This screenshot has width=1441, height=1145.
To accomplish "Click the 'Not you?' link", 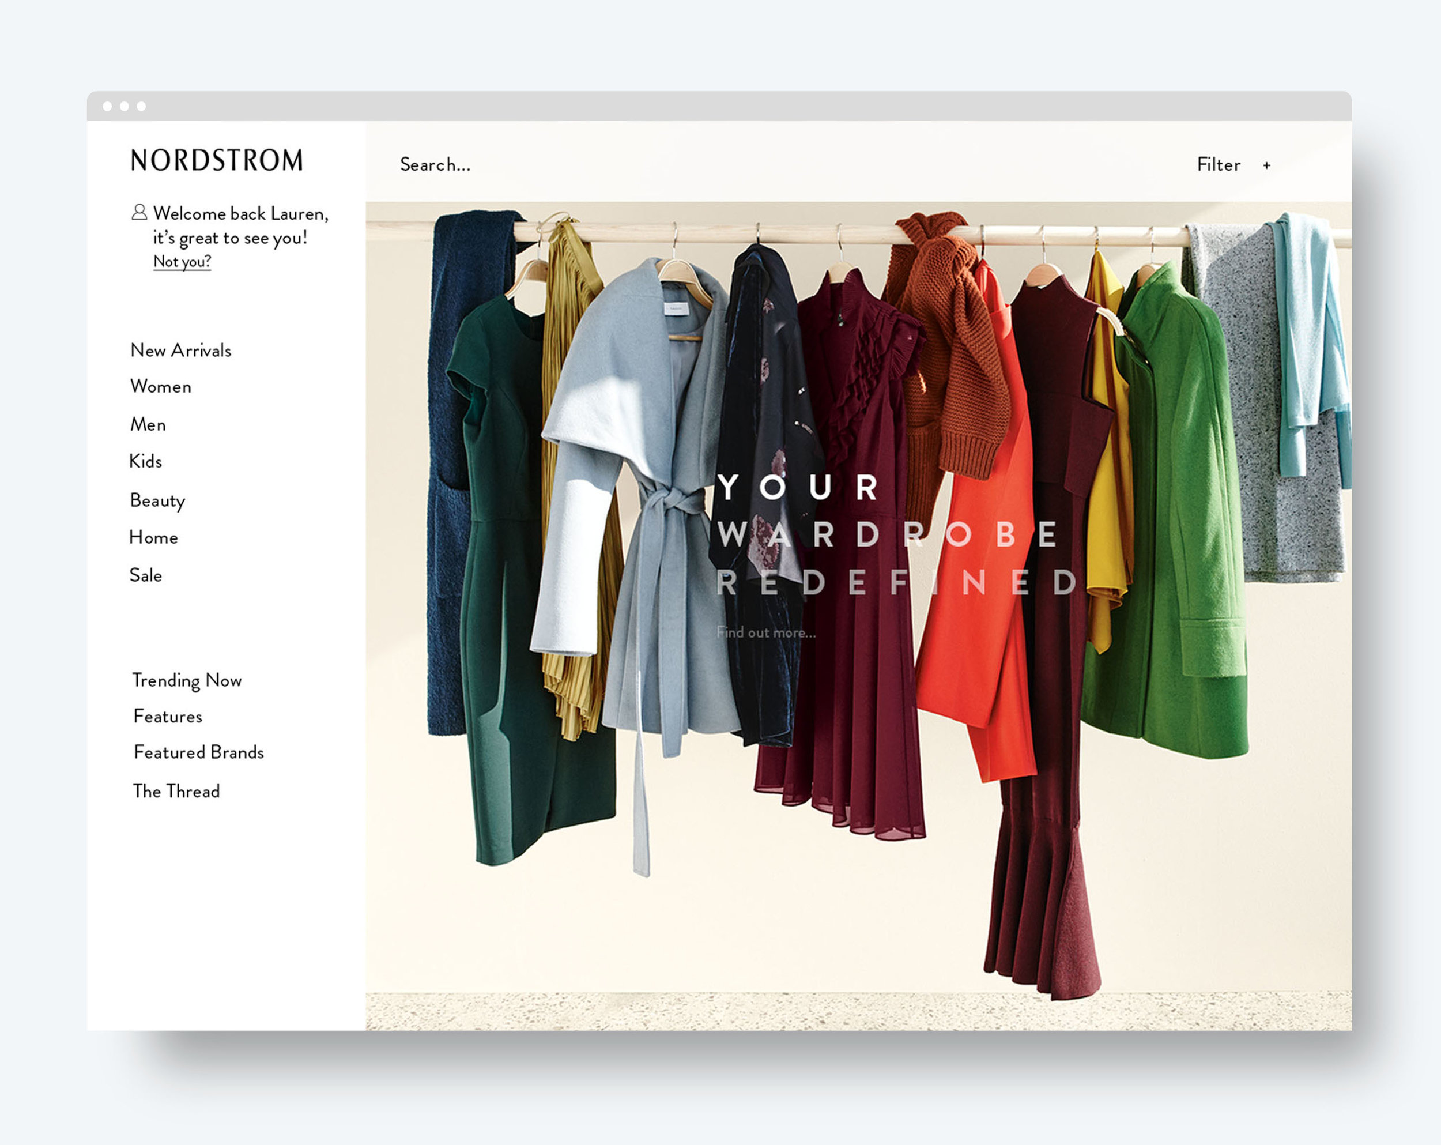I will [x=182, y=261].
